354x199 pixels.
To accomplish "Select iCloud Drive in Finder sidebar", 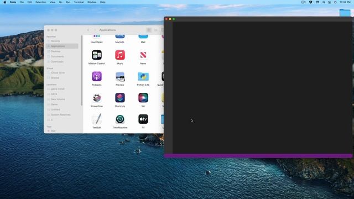I will (62, 72).
